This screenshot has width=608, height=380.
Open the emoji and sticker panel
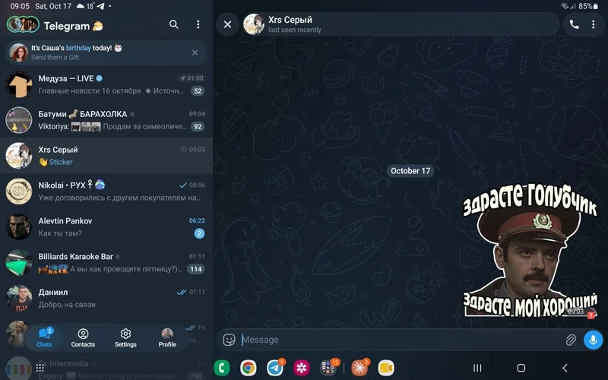230,340
